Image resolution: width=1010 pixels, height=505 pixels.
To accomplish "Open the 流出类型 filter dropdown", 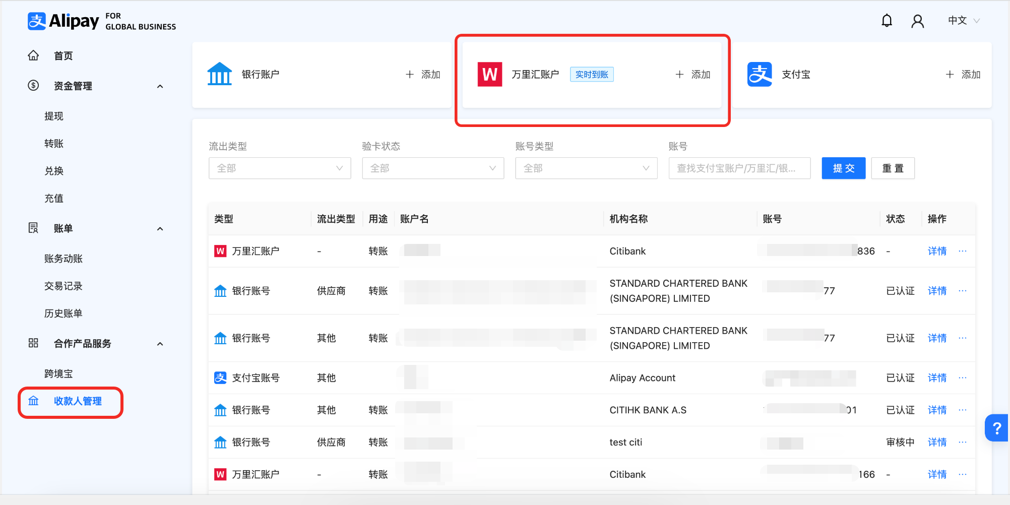I will click(280, 168).
